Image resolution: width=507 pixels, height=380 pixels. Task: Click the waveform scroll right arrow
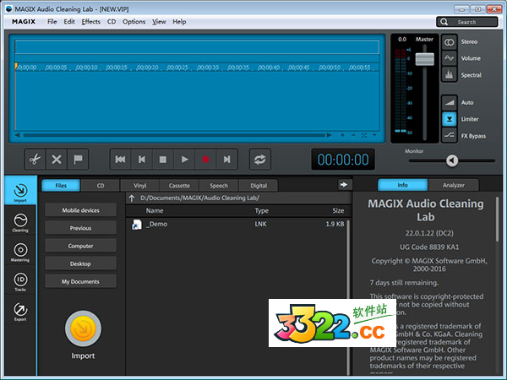tap(329, 135)
